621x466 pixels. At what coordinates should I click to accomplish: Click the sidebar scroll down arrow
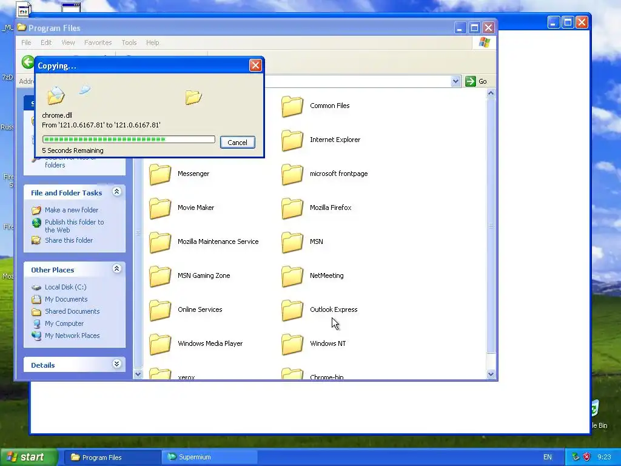coord(138,374)
